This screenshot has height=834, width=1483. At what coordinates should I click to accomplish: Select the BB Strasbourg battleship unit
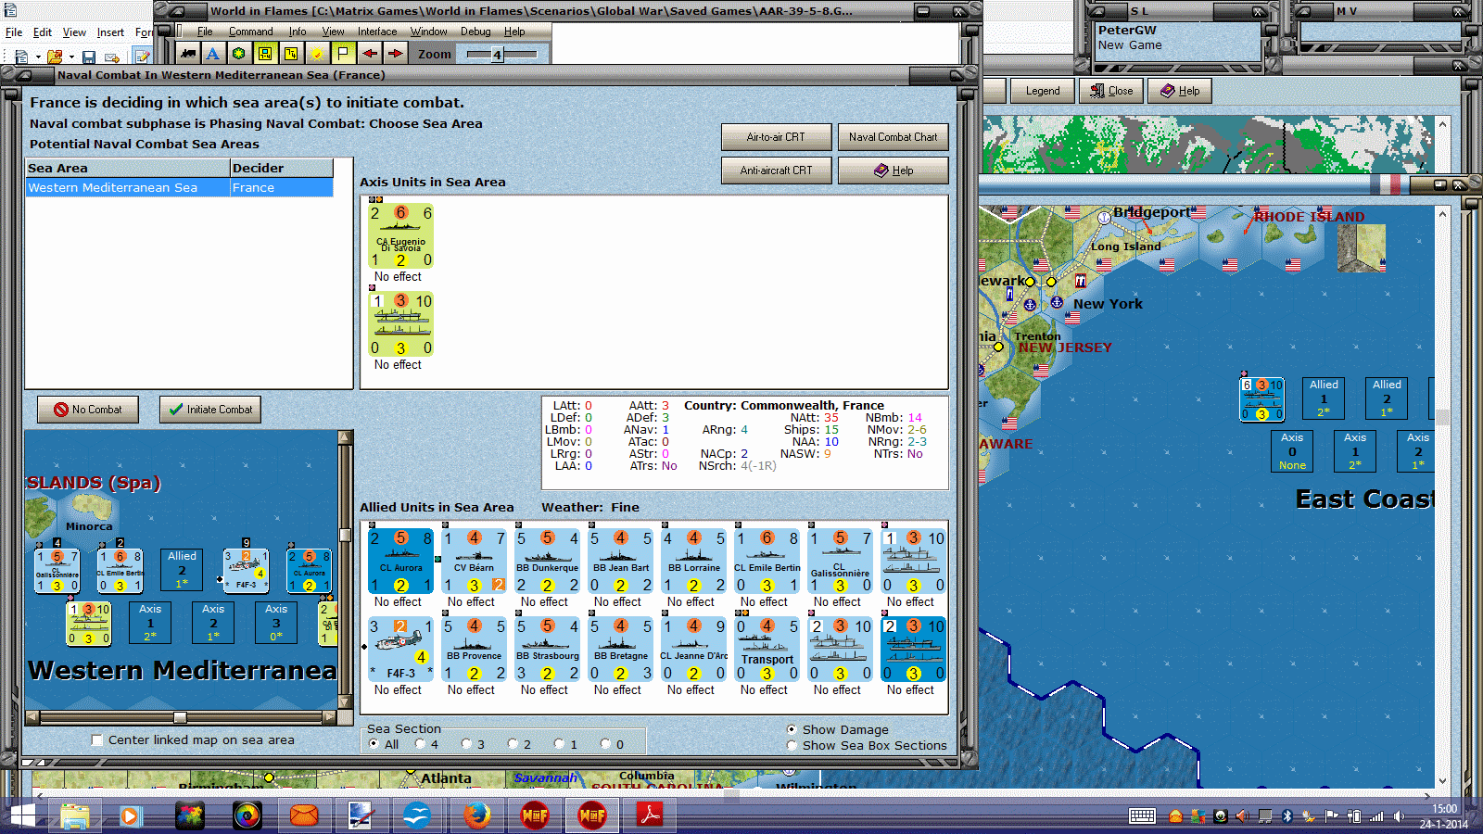[548, 650]
